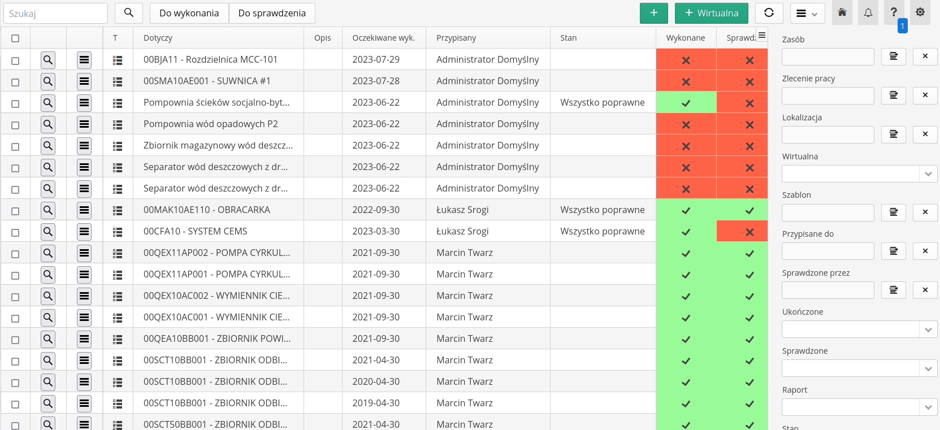
Task: Open the Ukończone filter dropdown
Action: [x=928, y=329]
